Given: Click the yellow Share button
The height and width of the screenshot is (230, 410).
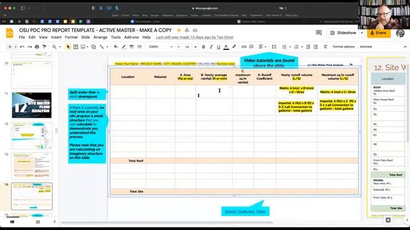Looking at the screenshot, I should 379,33.
